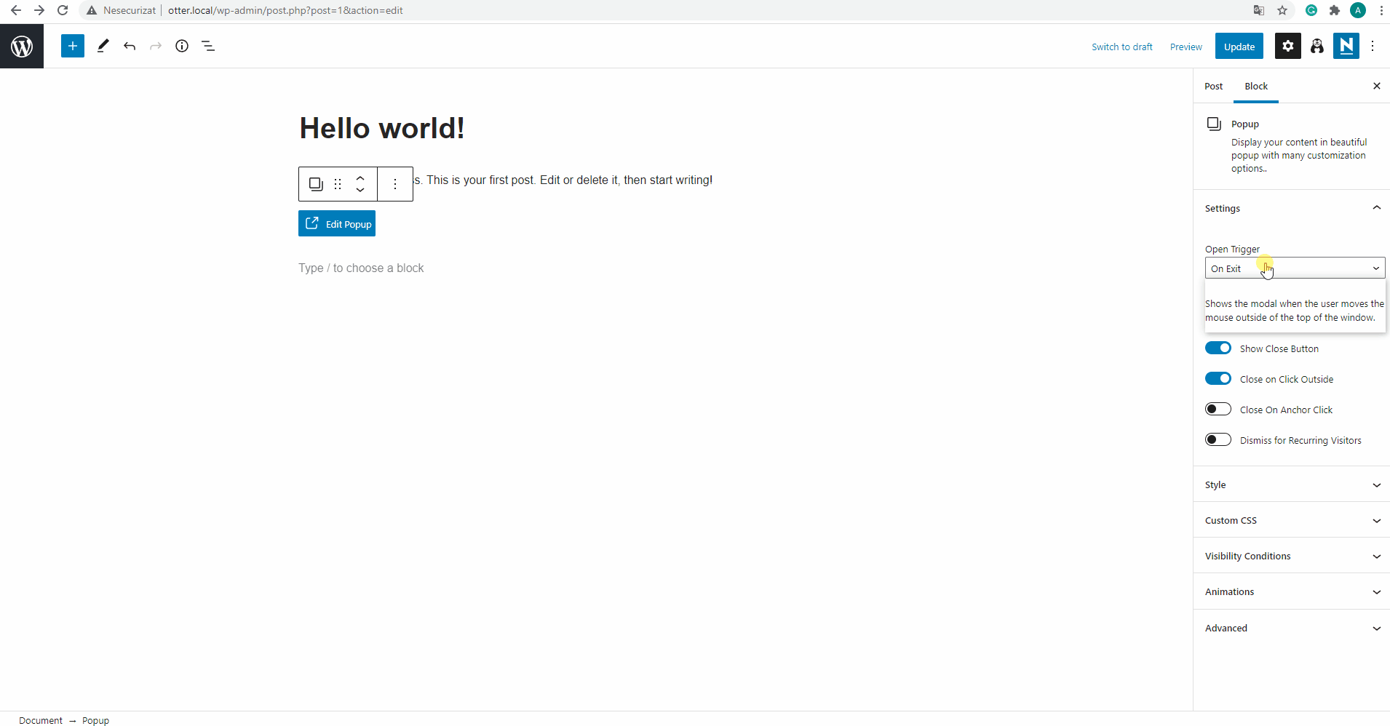
Task: Select the Tools pencil icon in the toolbar
Action: coord(102,45)
